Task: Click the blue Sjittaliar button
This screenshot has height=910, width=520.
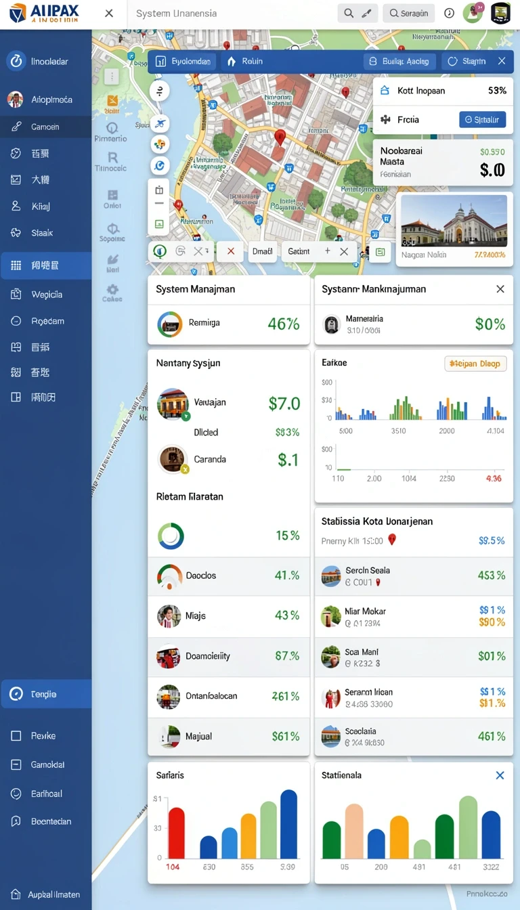Action: pyautogui.click(x=482, y=120)
